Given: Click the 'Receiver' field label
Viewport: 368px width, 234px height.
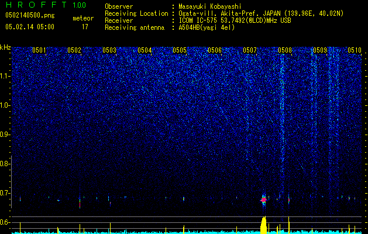Looking at the screenshot, I should (119, 20).
